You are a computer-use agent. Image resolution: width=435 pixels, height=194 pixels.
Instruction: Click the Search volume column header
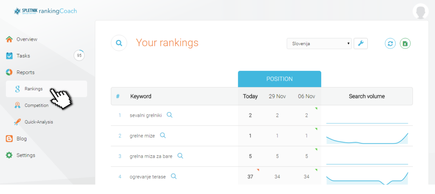coord(367,96)
